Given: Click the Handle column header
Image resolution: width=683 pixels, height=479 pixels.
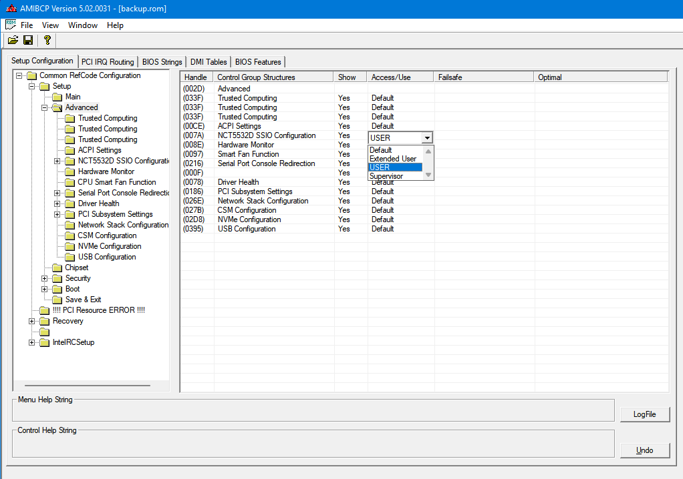Looking at the screenshot, I should [196, 77].
